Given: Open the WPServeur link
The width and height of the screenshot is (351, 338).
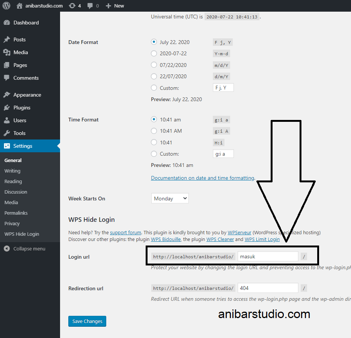Looking at the screenshot, I should (x=239, y=233).
